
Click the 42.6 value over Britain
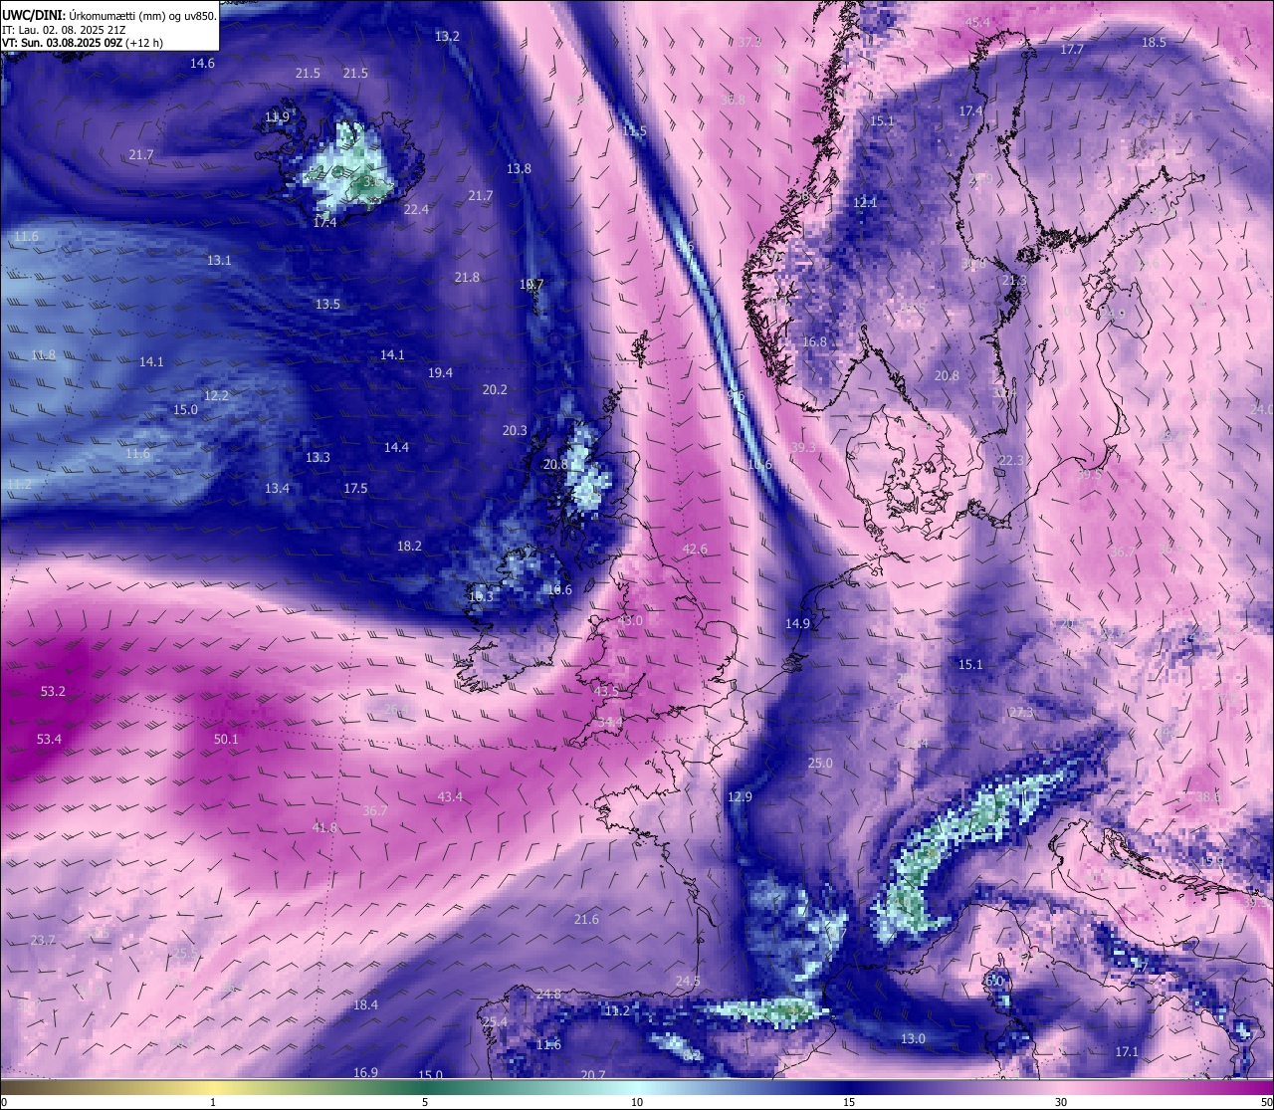click(x=695, y=549)
